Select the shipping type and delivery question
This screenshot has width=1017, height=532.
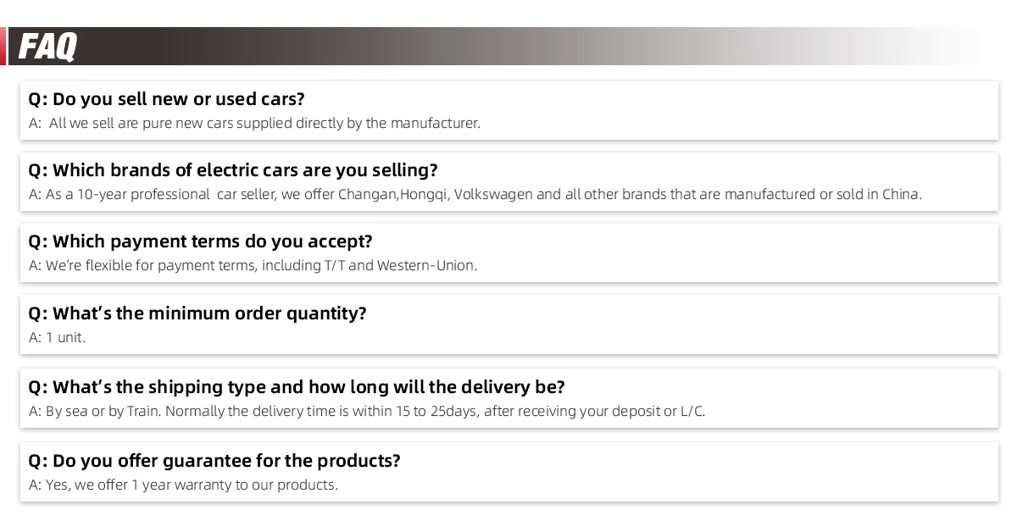(x=297, y=387)
